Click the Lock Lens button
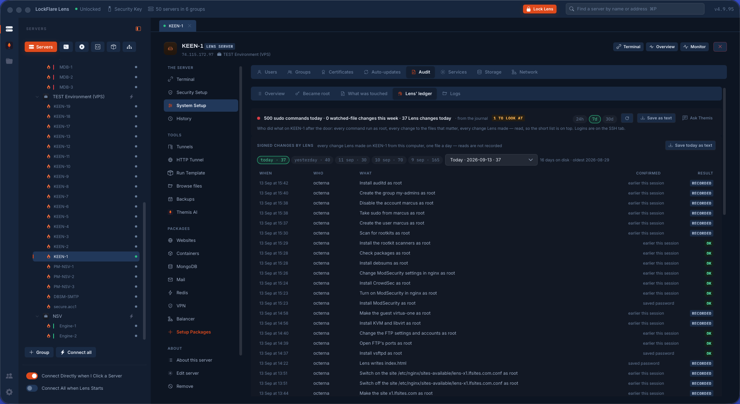Image resolution: width=740 pixels, height=404 pixels. click(x=540, y=9)
